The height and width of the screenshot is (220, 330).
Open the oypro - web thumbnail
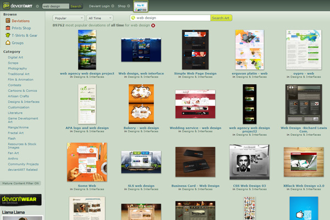[304, 50]
